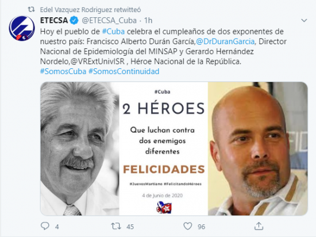Click the reply speech bubble icon
This screenshot has width=316, height=237.
click(x=45, y=226)
